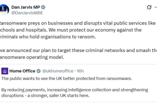Click the Home Office crest avatar icon
Image resolution: width=157 pixels, height=104 pixels.
point(5,71)
